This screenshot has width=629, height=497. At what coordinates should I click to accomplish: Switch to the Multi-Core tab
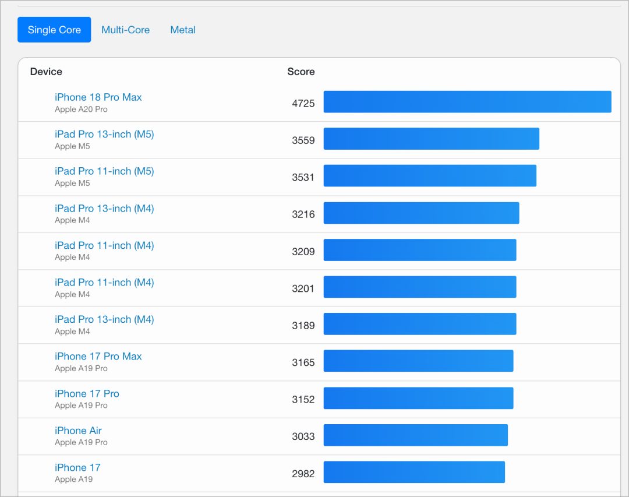pos(126,30)
